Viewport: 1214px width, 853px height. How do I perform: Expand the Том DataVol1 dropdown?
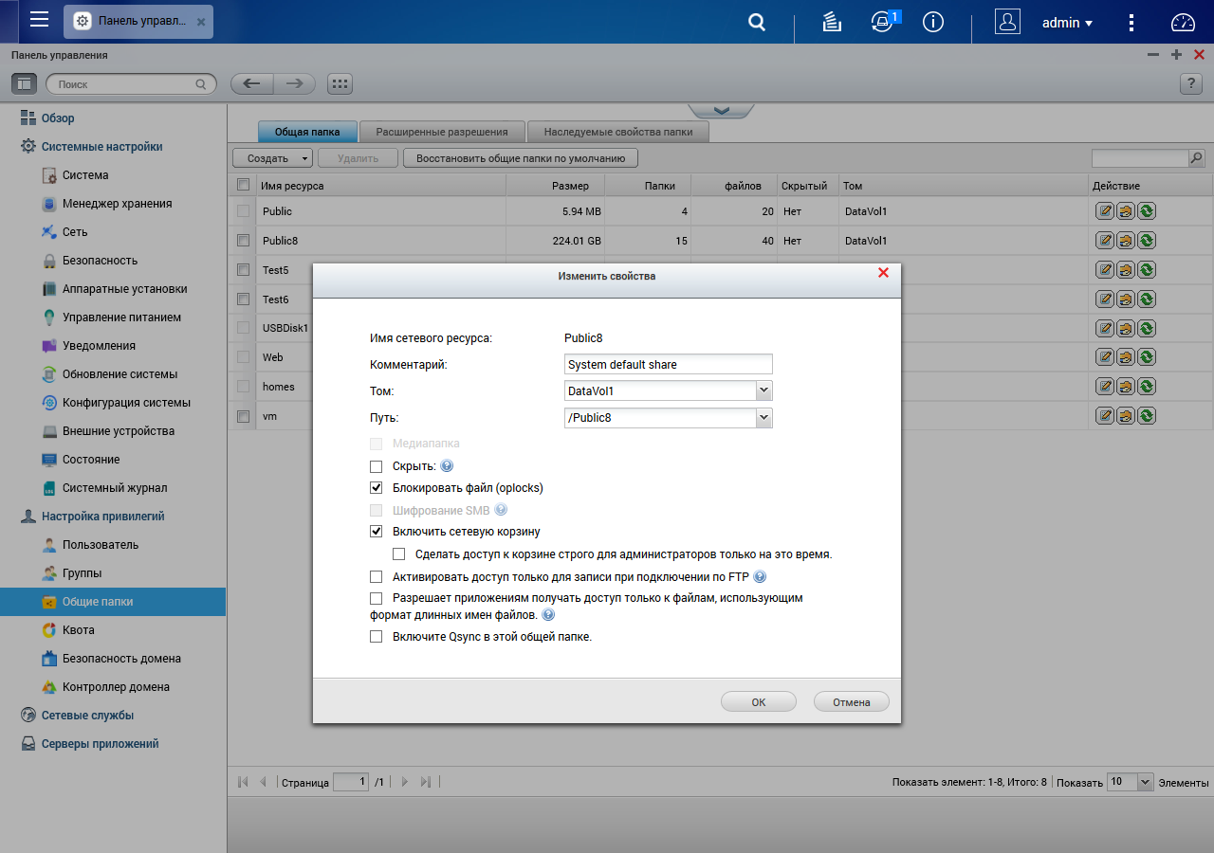[764, 390]
